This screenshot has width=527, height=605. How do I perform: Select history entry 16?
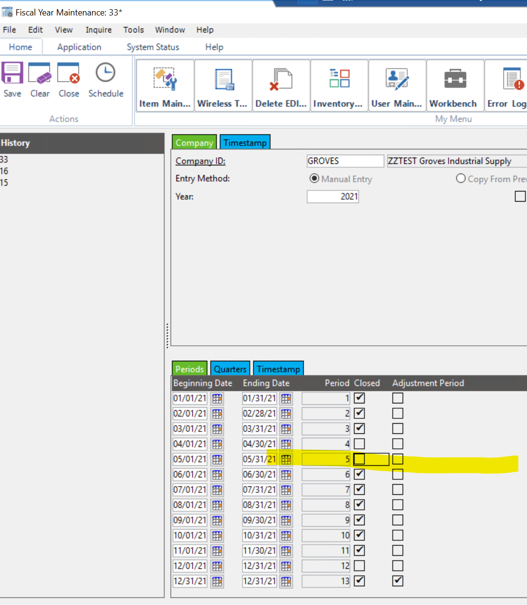[x=4, y=171]
